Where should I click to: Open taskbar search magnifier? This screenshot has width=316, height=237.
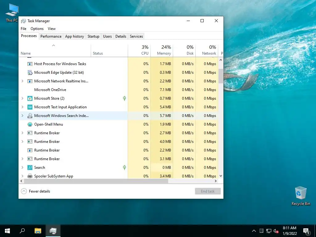tap(22, 231)
